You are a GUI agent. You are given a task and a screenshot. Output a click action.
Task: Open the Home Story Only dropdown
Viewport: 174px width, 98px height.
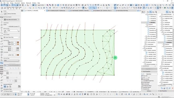pyautogui.click(x=11, y=37)
